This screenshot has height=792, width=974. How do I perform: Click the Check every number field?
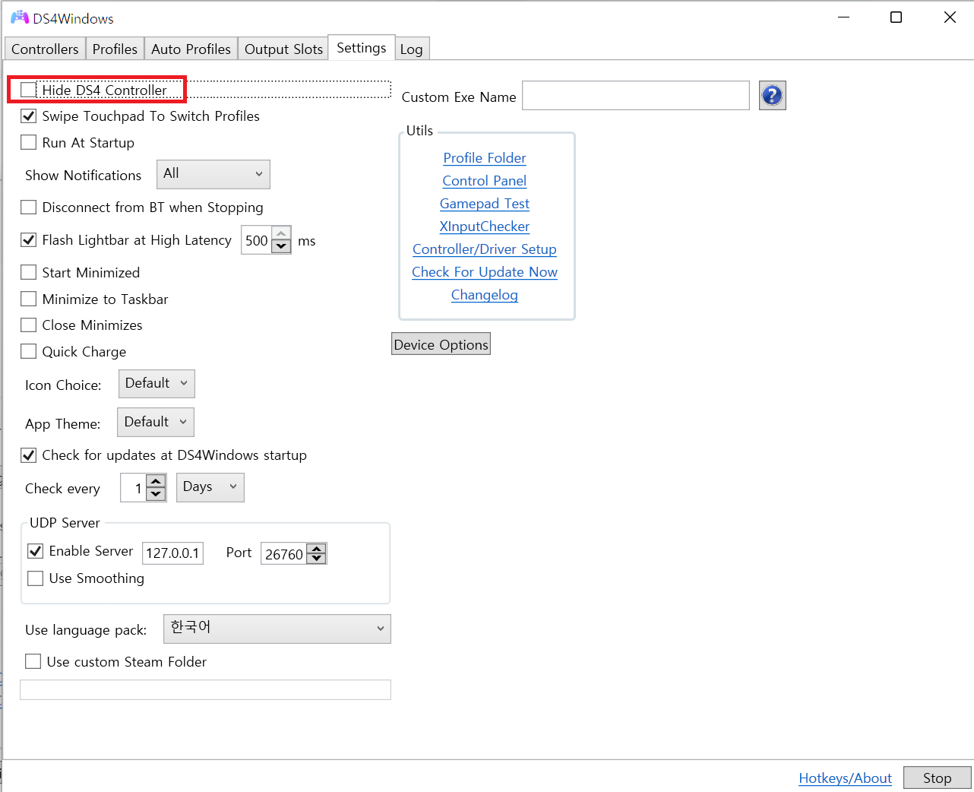[134, 488]
